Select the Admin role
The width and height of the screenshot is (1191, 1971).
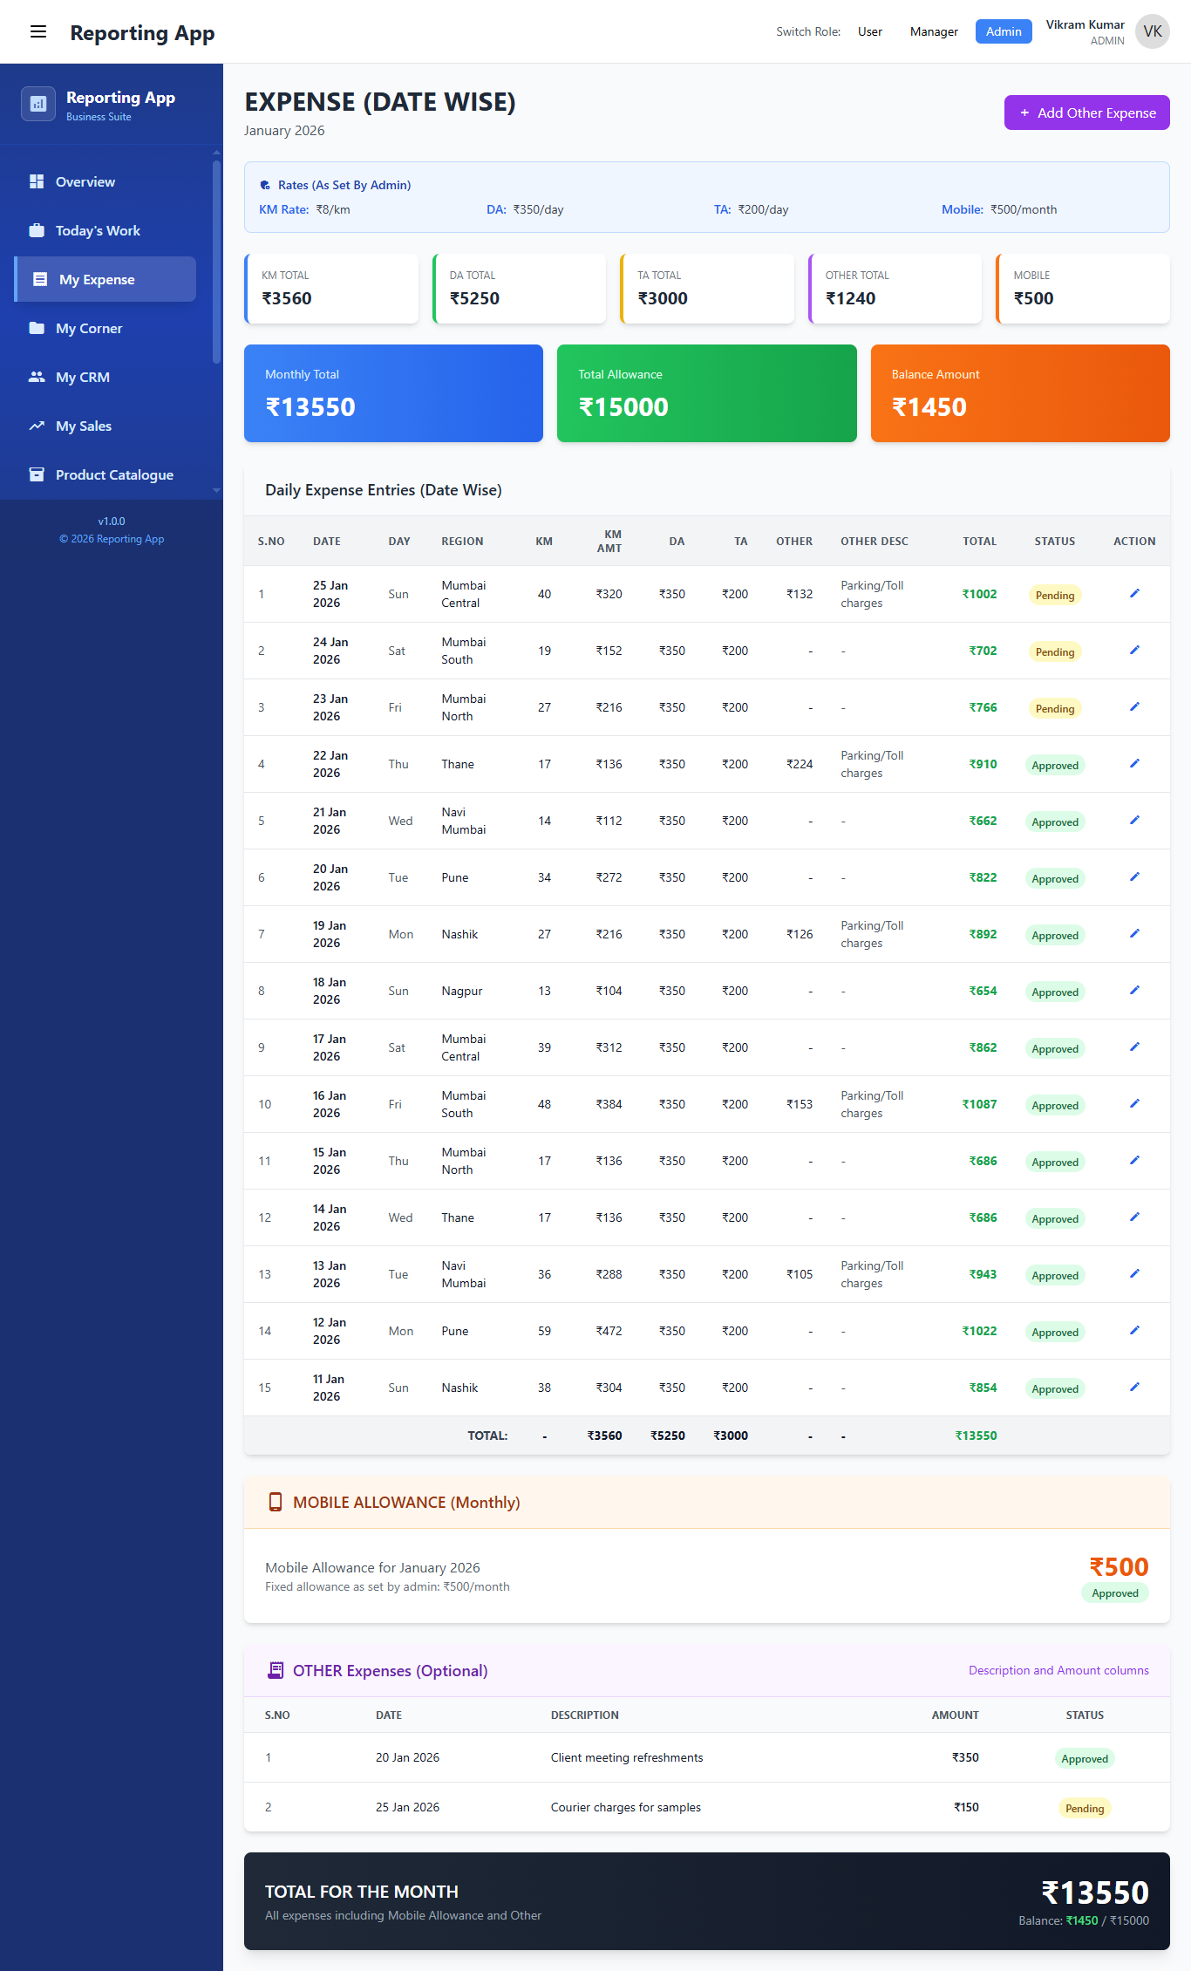[1003, 32]
